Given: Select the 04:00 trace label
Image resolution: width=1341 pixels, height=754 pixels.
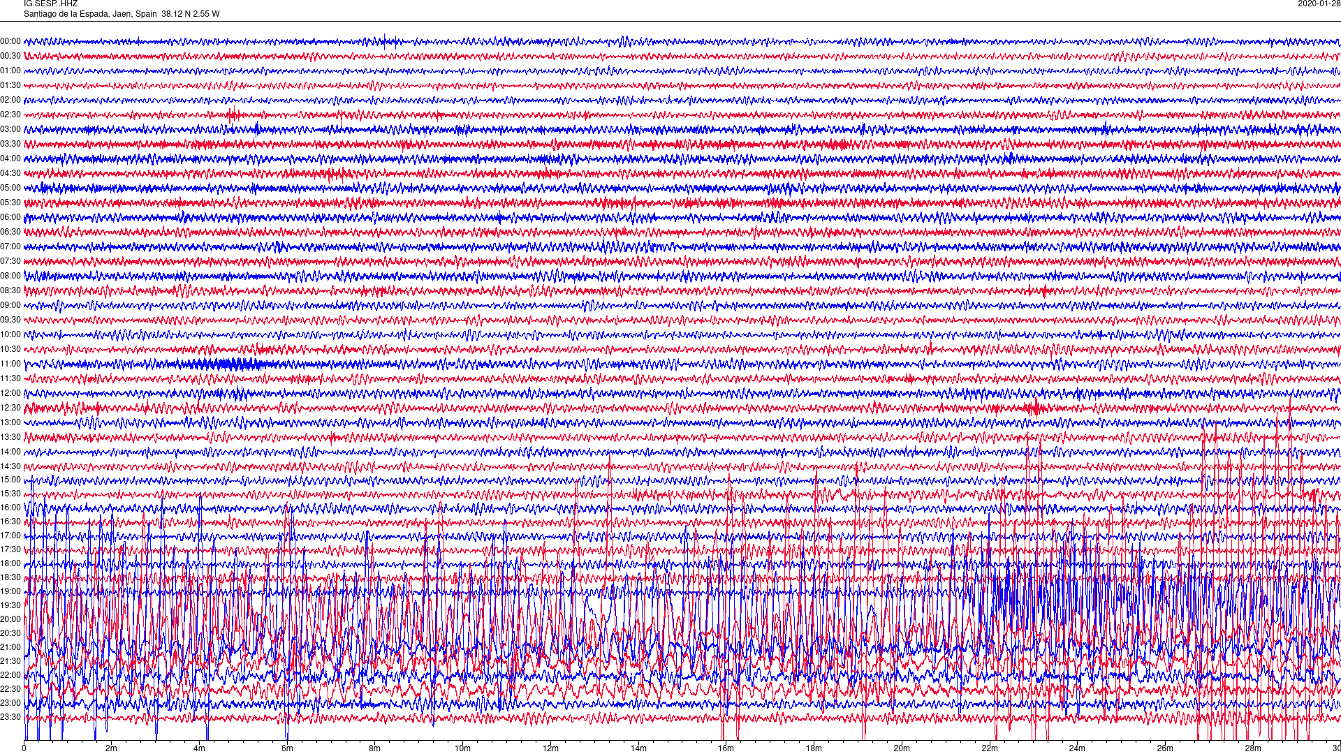Looking at the screenshot, I should 10,158.
